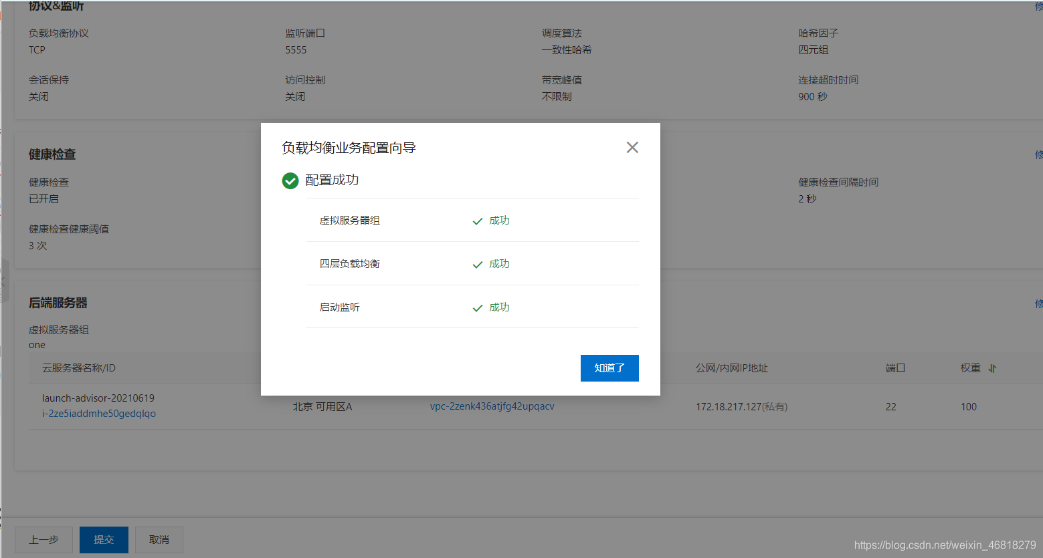Click the 取消 cancel button
The image size is (1043, 558).
click(x=159, y=539)
